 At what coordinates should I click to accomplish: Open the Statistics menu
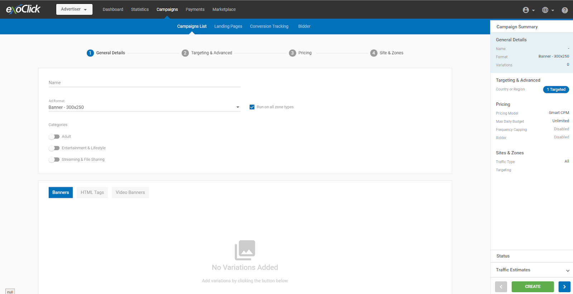pyautogui.click(x=140, y=9)
